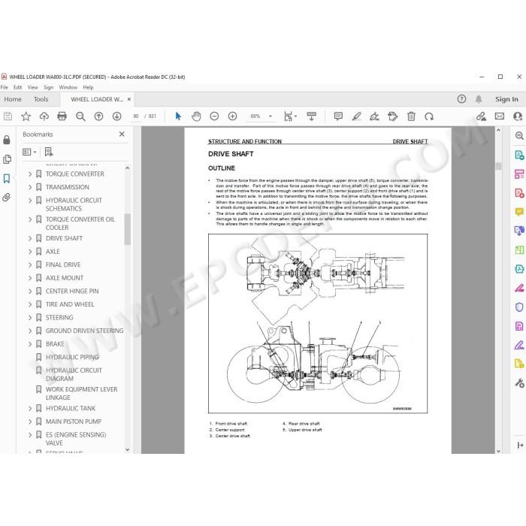Open the zoom percentage dropdown
The image size is (526, 526).
coord(271,116)
